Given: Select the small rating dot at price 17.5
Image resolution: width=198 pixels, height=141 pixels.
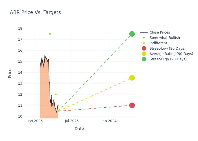Looking at the screenshot, I should pyautogui.click(x=50, y=34).
